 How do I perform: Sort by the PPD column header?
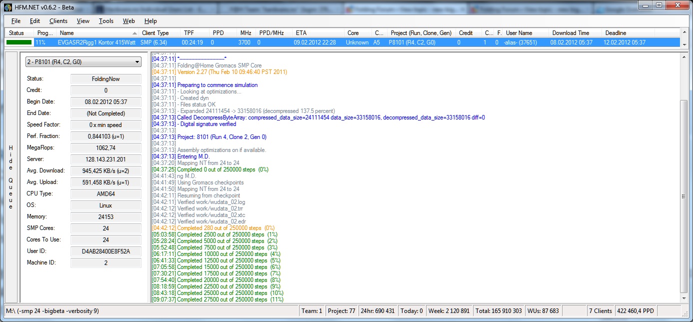pyautogui.click(x=223, y=33)
